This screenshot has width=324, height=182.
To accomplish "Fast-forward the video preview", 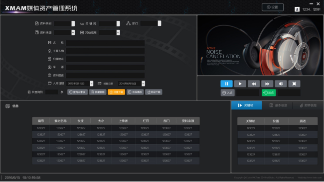I will pyautogui.click(x=267, y=84).
